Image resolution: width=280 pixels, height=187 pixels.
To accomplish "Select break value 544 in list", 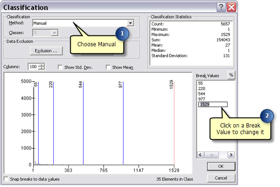I will coord(202,94).
